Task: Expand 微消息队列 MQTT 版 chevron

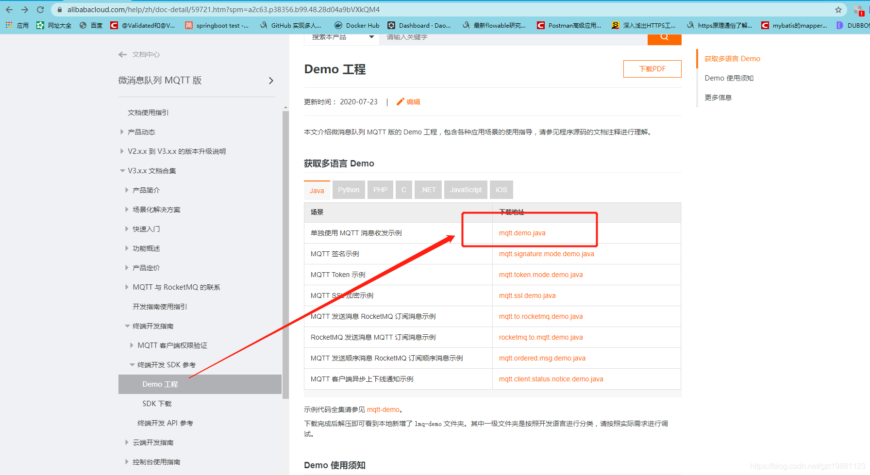Action: tap(271, 81)
